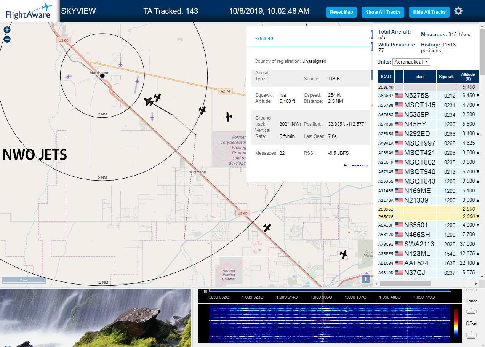This screenshot has height=347, width=485.
Task: Zoom in the map with plus button
Action: pyautogui.click(x=7, y=30)
